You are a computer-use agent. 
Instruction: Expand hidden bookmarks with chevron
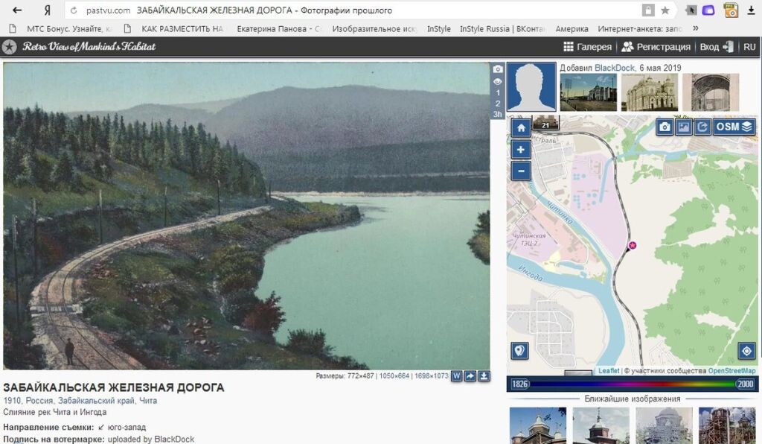pos(696,28)
